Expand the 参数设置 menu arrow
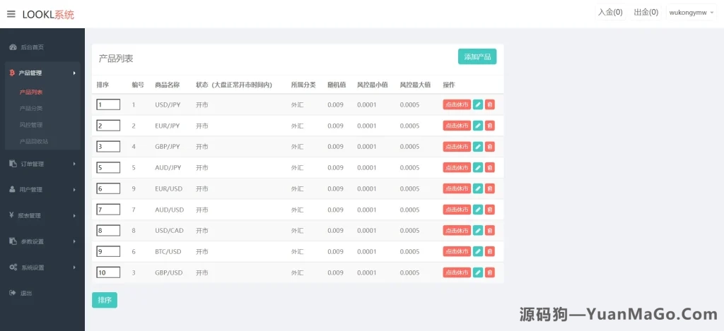 pos(74,241)
